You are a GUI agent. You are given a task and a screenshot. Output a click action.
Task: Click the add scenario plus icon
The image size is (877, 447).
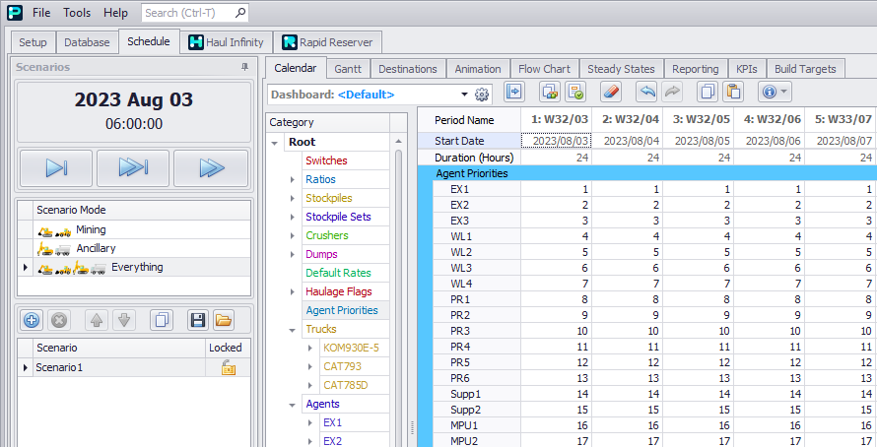pos(32,320)
